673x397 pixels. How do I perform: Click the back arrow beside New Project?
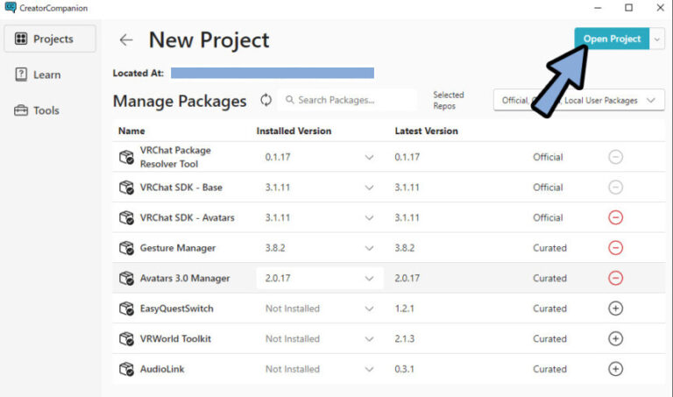[x=126, y=40]
